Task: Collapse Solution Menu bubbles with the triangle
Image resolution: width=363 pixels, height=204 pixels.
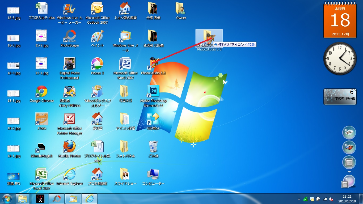Action: (349, 172)
